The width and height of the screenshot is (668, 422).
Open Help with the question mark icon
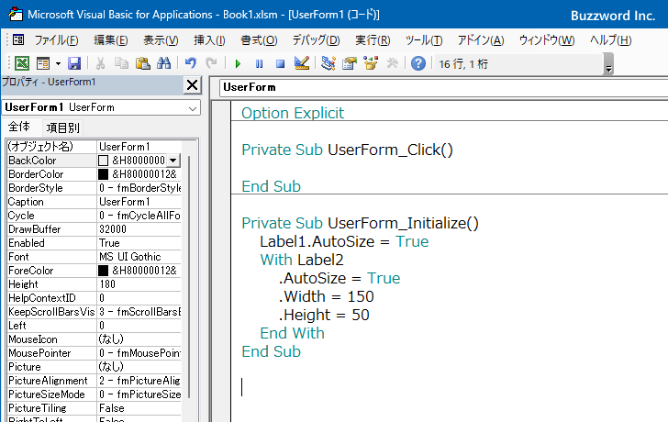click(417, 63)
